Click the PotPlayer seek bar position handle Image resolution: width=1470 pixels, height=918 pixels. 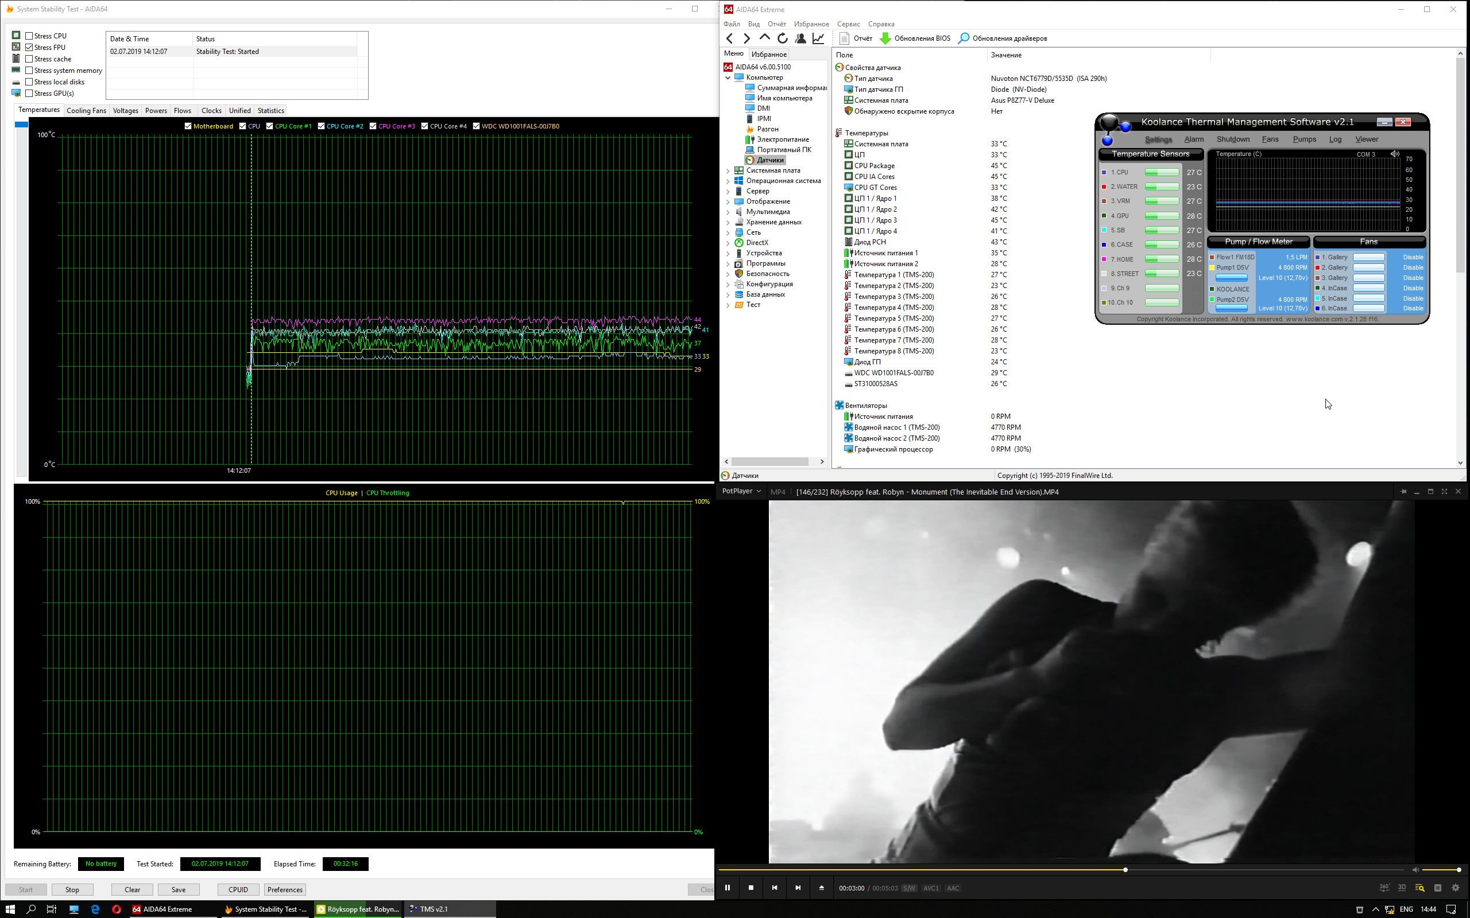pyautogui.click(x=1125, y=870)
